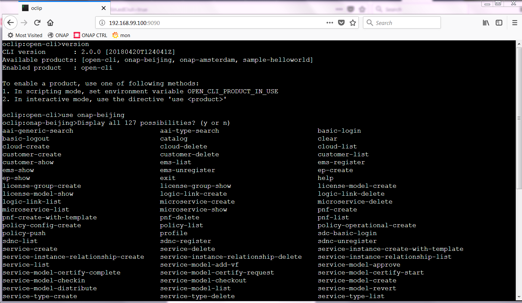The image size is (522, 303).
Task: Toggle the sidebar panel
Action: [x=499, y=23]
